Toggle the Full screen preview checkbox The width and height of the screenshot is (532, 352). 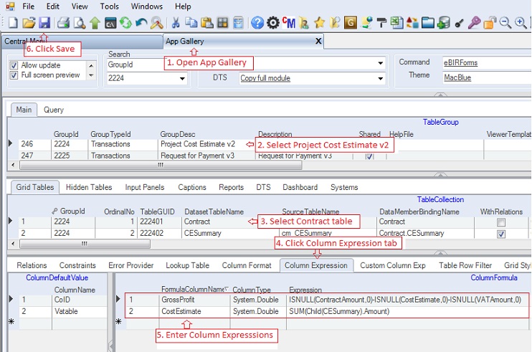pyautogui.click(x=14, y=75)
